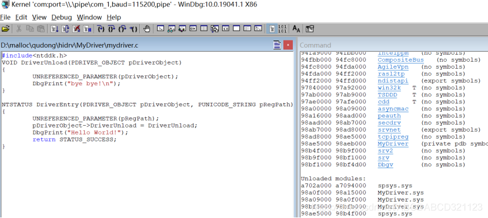The image size is (488, 218).
Task: Open the mydriver.c window's document menu icon
Action: (277, 45)
